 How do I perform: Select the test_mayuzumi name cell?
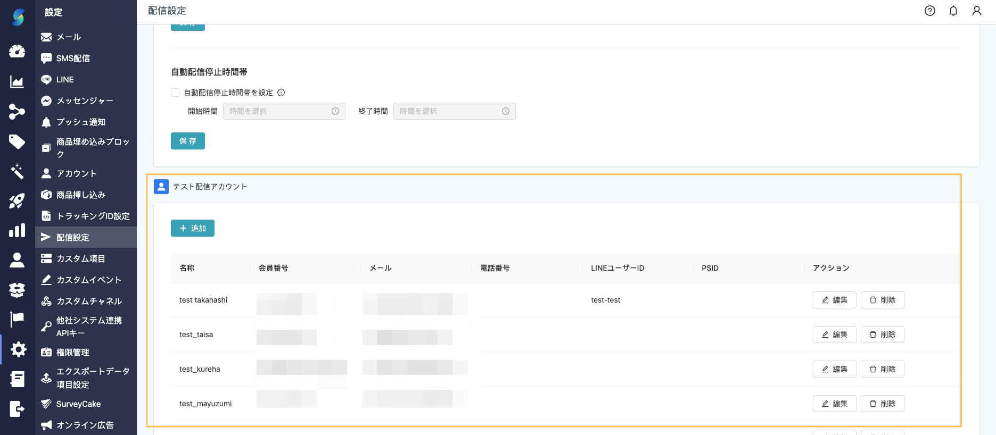tap(205, 404)
